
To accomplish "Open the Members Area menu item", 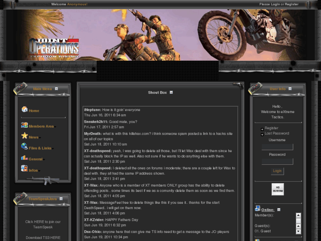I will [x=41, y=126].
